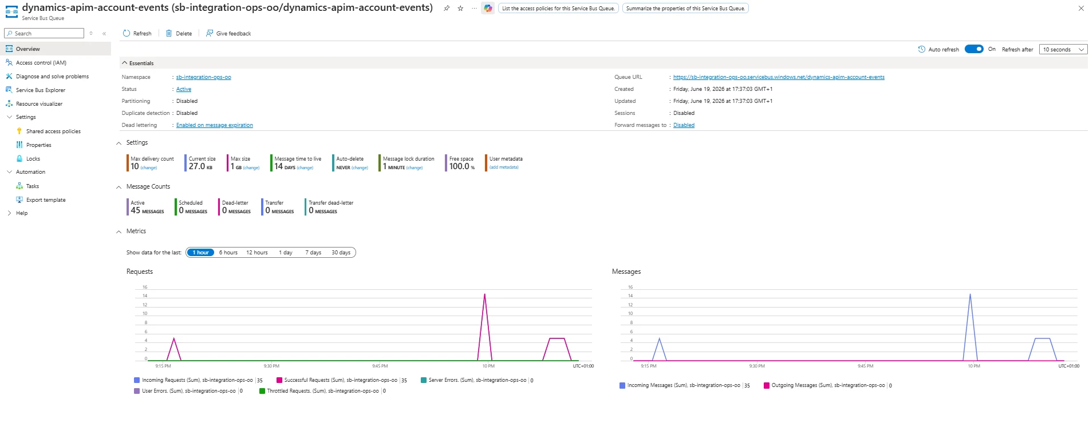Select the 1 day time range
This screenshot has width=1089, height=427.
286,252
